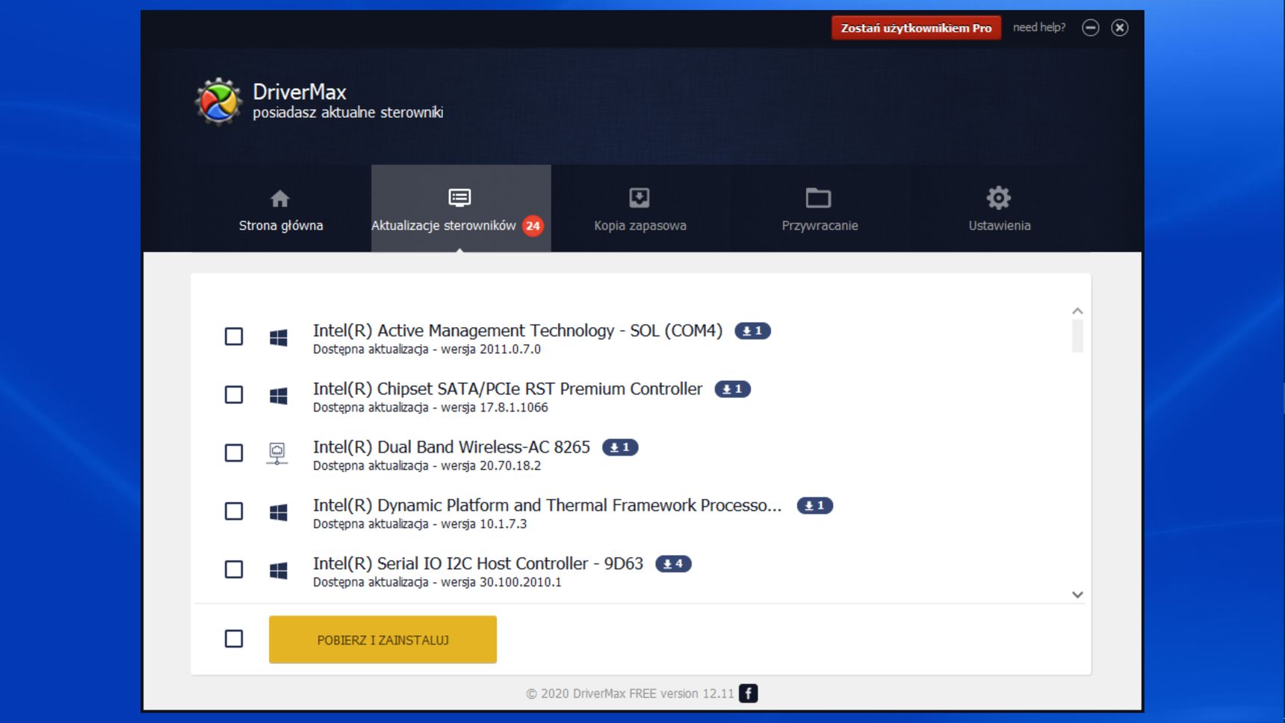Image resolution: width=1285 pixels, height=723 pixels.
Task: Click version text 'wersja 30.100.2010.1'
Action: (501, 583)
